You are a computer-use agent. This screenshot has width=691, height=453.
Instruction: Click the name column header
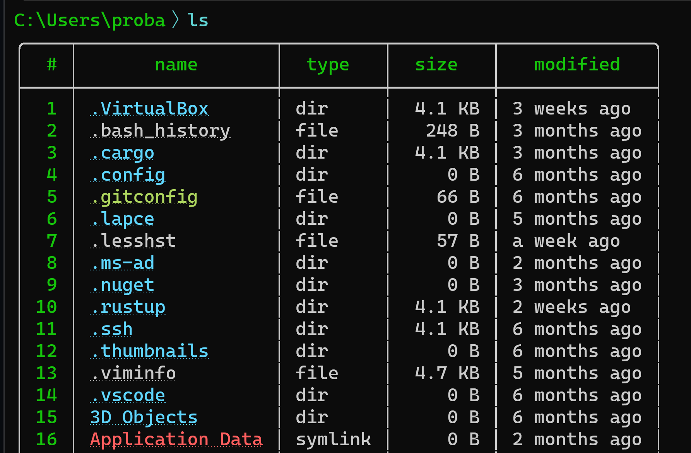click(176, 65)
